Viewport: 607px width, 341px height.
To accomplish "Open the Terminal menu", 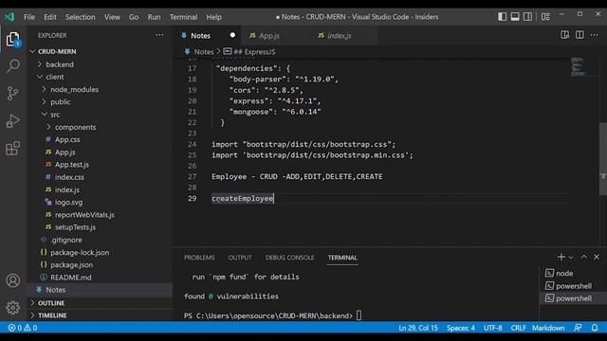I will coord(183,17).
